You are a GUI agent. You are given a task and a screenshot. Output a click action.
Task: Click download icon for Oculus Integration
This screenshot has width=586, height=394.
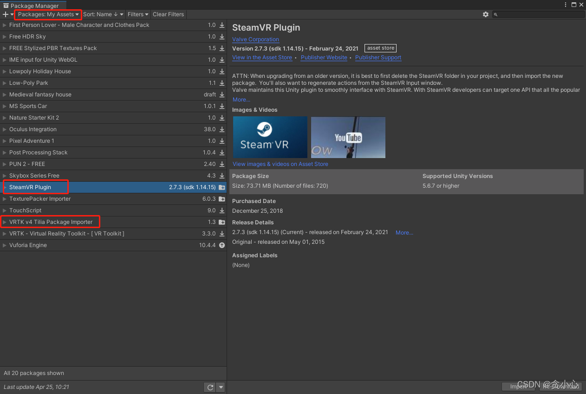[222, 129]
